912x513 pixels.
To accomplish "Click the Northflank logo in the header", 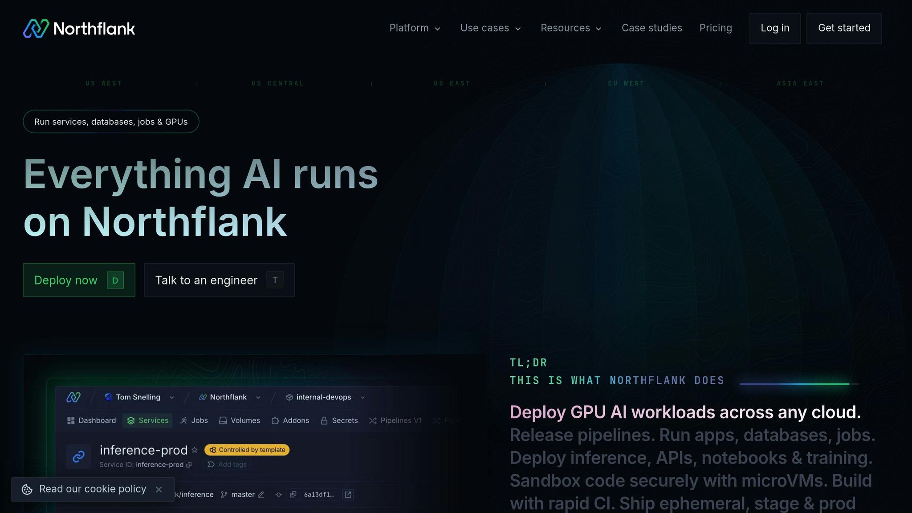I will (79, 28).
